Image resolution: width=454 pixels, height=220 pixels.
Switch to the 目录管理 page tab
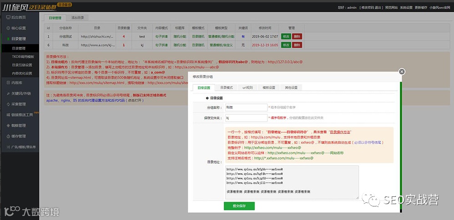pyautogui.click(x=55, y=18)
